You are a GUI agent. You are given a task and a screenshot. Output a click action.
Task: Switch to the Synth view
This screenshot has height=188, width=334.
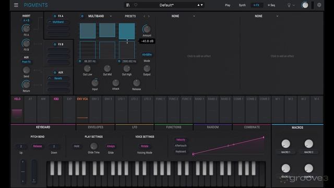pyautogui.click(x=242, y=5)
